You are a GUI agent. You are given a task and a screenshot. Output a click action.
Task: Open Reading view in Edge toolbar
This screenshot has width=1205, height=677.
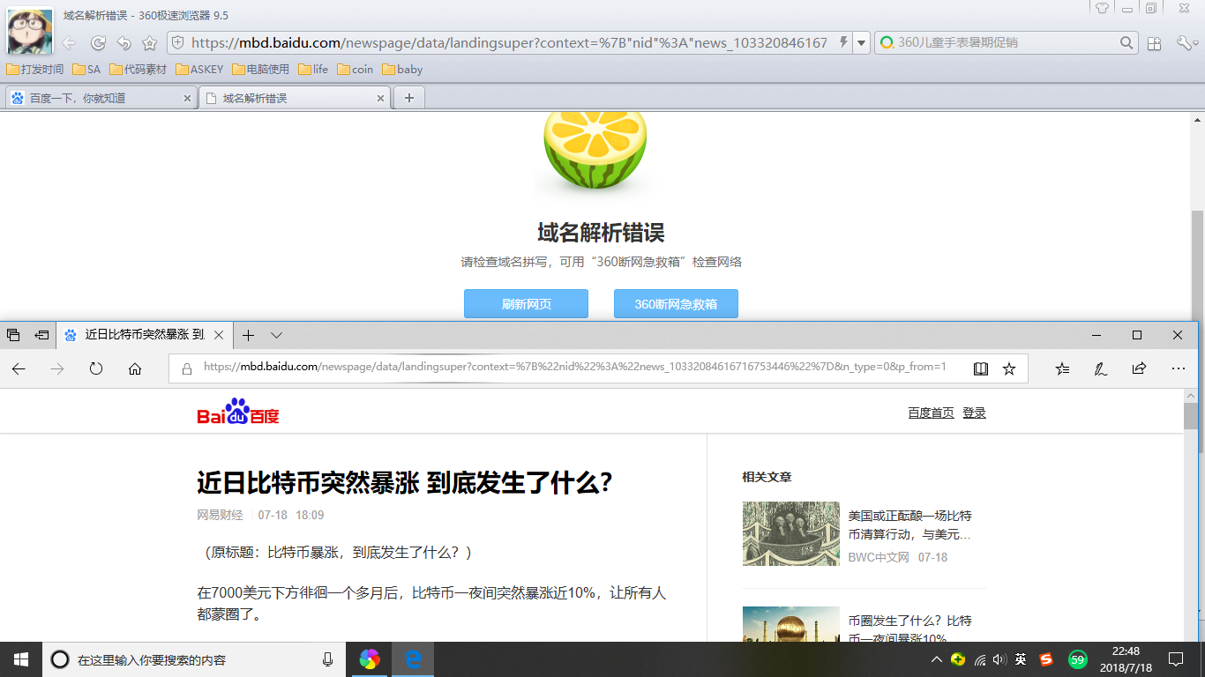coord(980,368)
